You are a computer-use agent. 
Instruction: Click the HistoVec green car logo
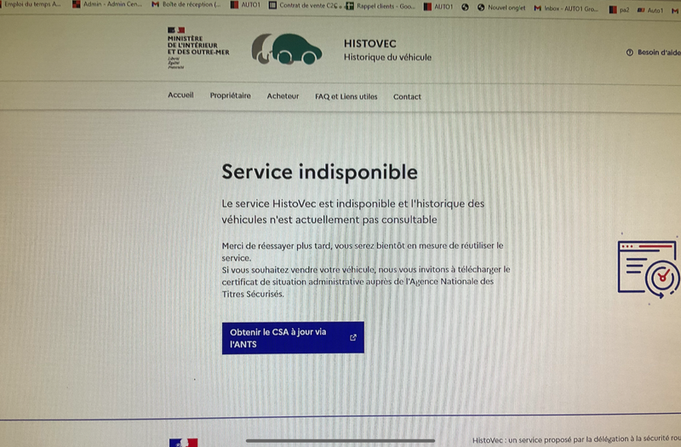click(x=287, y=49)
